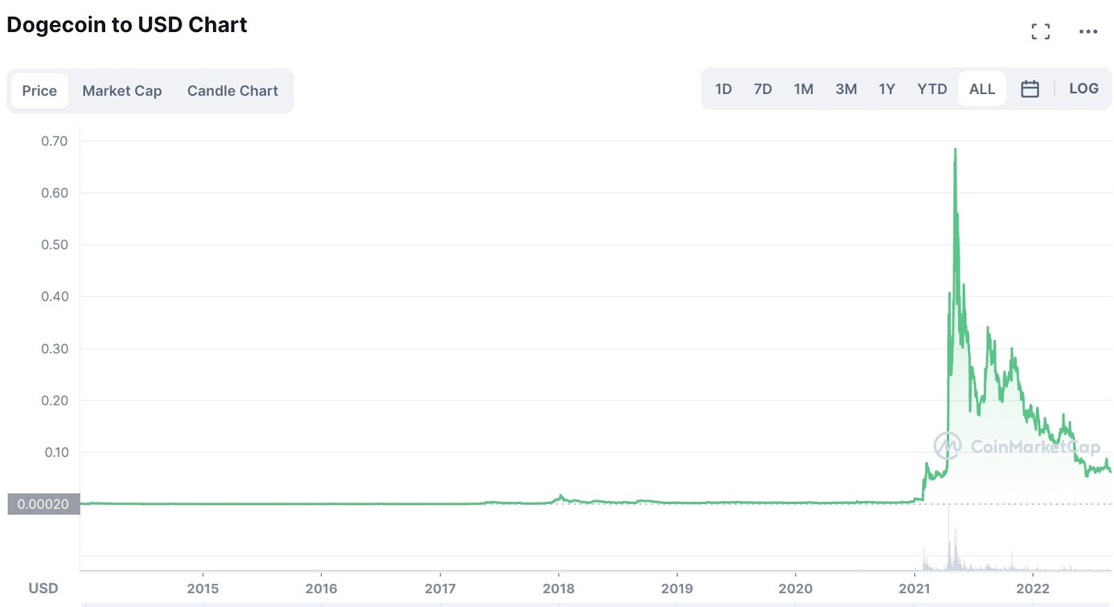
Task: Switch to the Candle Chart tab
Action: [x=233, y=90]
